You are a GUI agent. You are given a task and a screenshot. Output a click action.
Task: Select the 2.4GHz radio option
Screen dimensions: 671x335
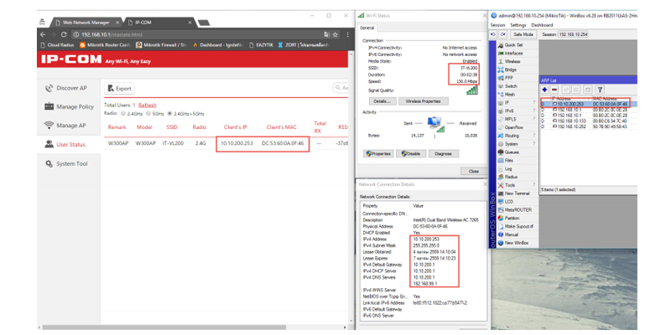point(123,114)
